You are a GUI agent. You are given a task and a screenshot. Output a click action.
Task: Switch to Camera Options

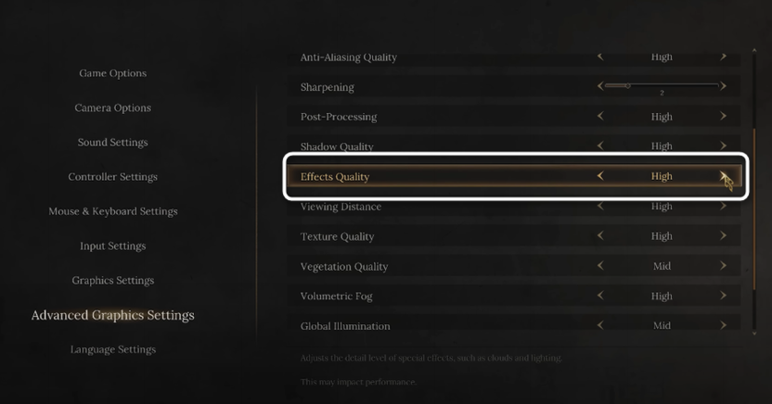tap(112, 107)
